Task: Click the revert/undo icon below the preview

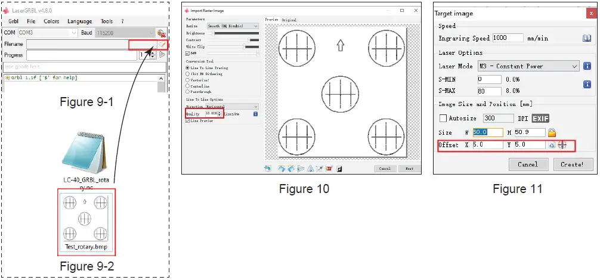Action: pyautogui.click(x=268, y=169)
